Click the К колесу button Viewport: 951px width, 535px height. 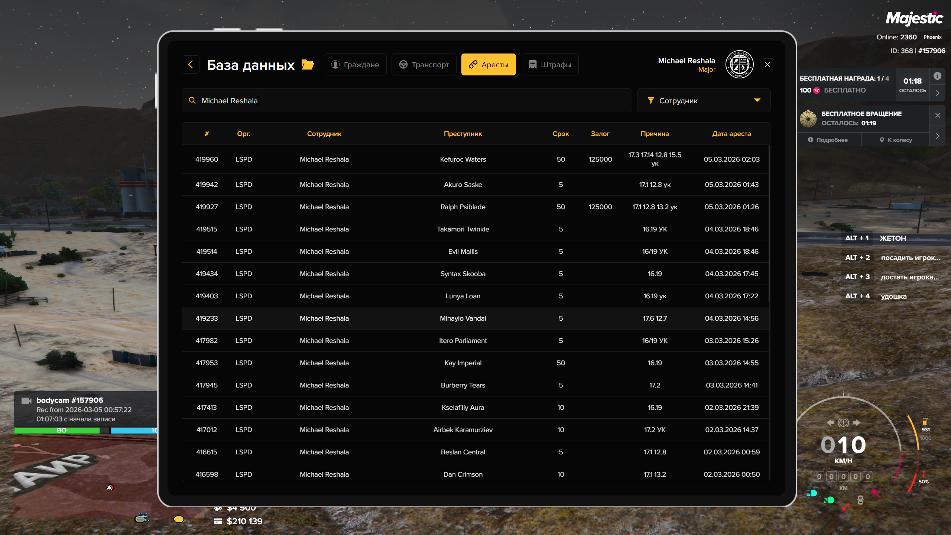click(x=896, y=140)
